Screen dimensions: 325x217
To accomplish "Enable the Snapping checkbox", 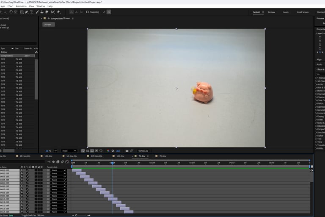I will coord(87,12).
